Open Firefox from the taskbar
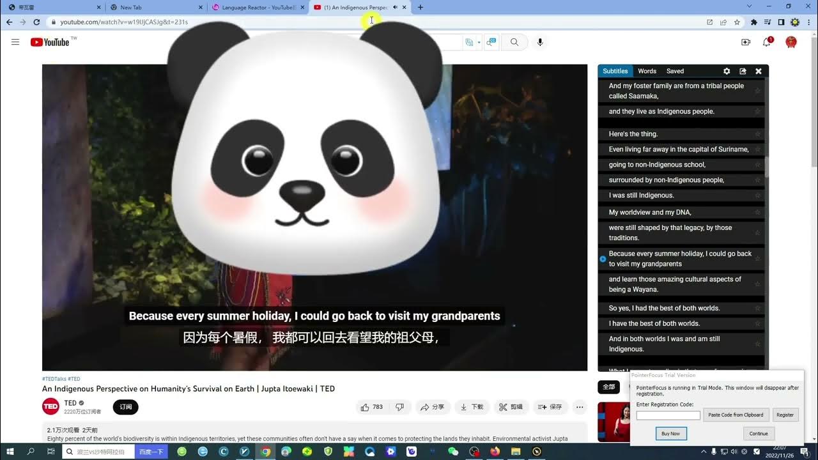818x460 pixels. 495,451
